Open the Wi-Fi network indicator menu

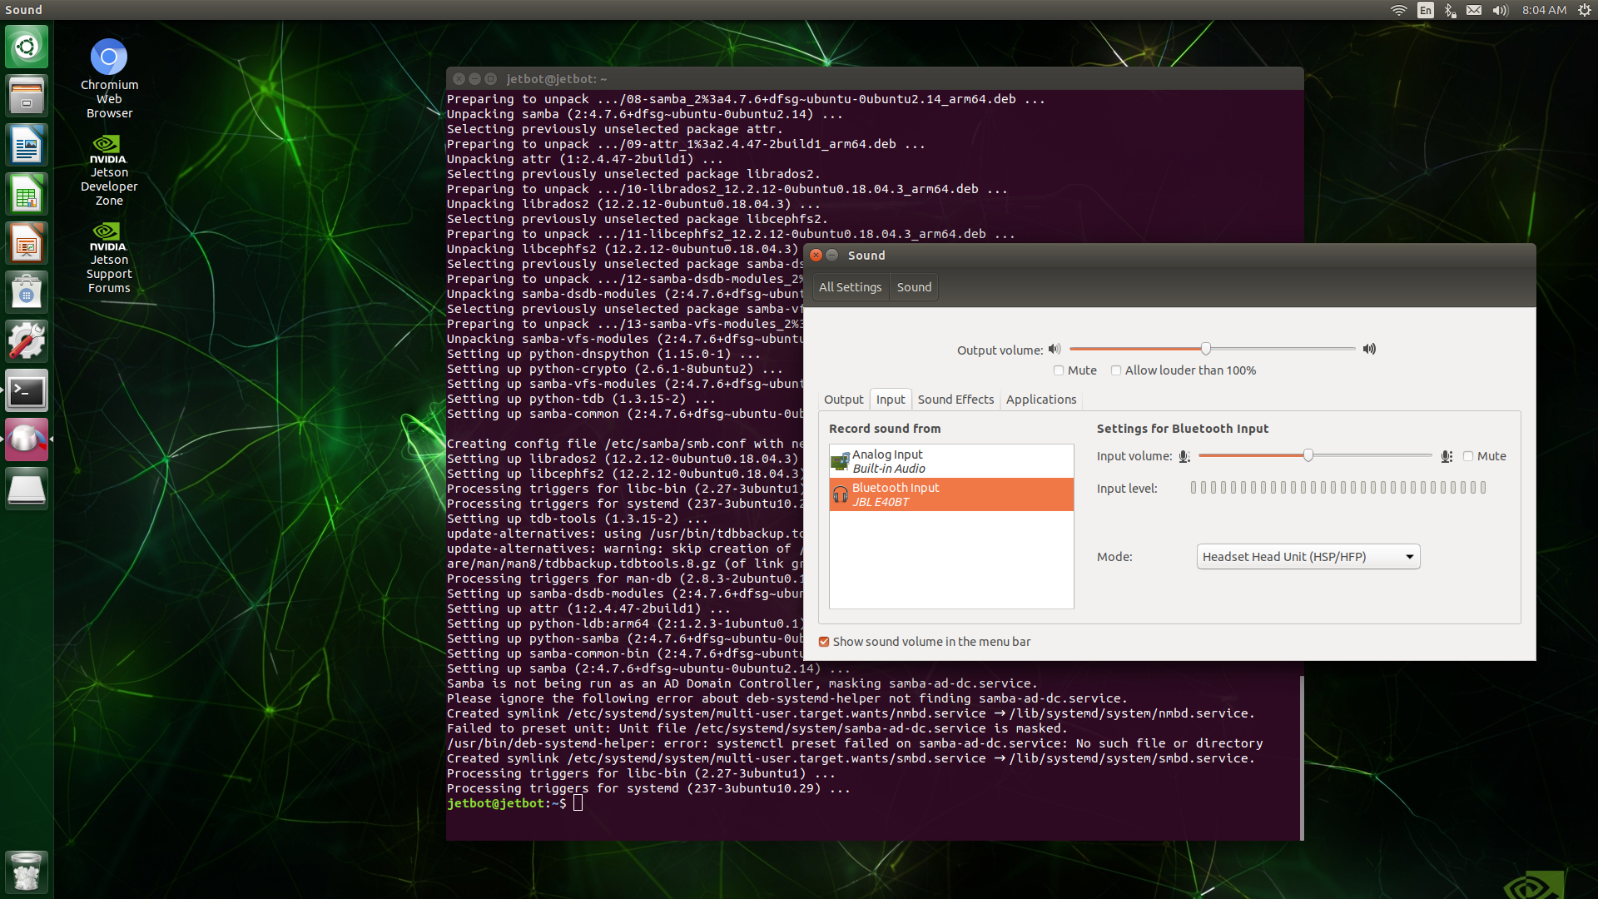(1399, 10)
